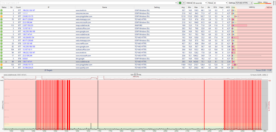The height and width of the screenshot is (132, 276).
Task: Open the dropdown arrow beside the play button
Action: pos(184,3)
